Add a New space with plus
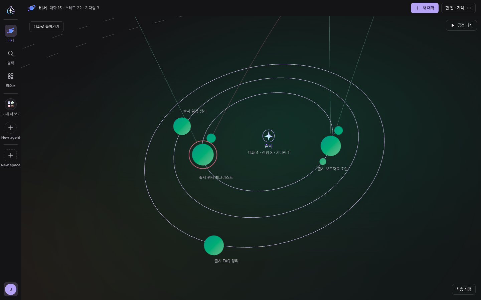481x300 pixels. tap(11, 155)
